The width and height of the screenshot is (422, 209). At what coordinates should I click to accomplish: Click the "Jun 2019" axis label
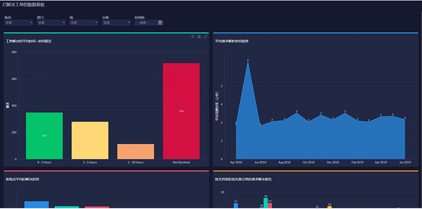[405, 162]
